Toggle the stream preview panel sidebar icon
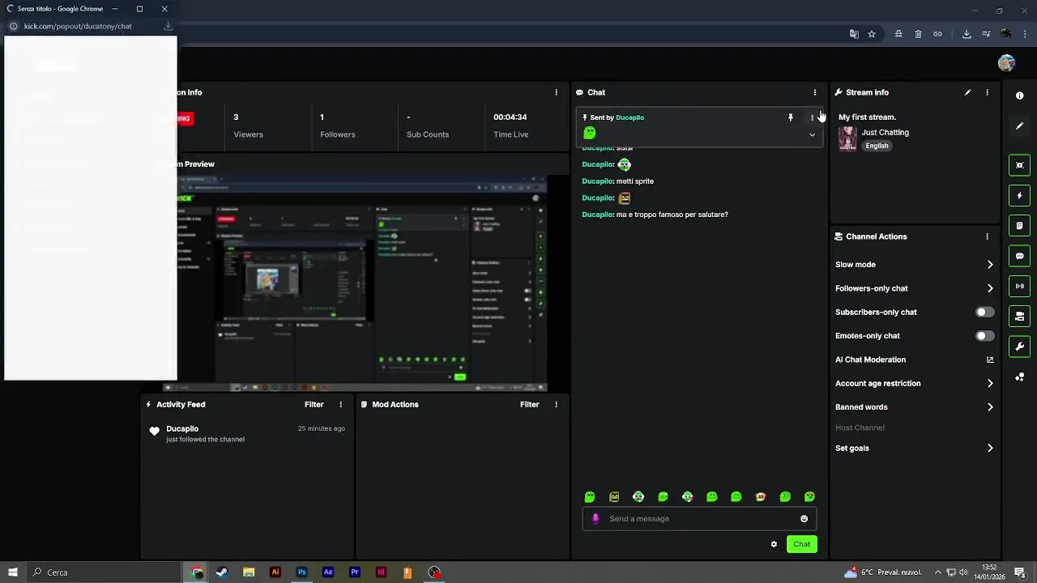Viewport: 1037px width, 583px height. [x=1019, y=165]
